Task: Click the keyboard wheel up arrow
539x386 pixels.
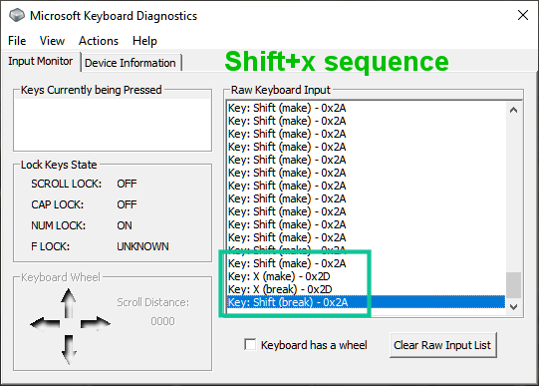Action: pyautogui.click(x=69, y=303)
